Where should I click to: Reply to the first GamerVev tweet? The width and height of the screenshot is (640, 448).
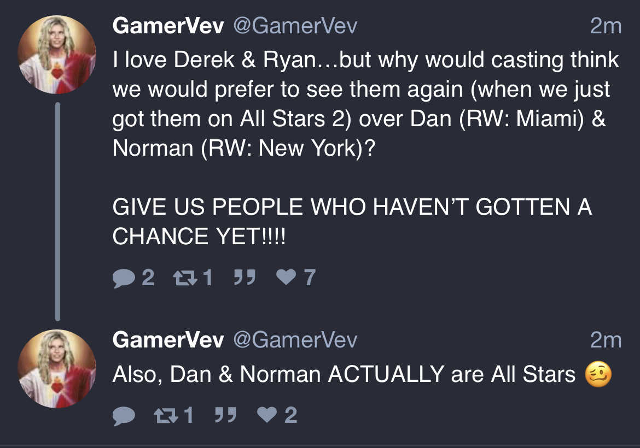(x=124, y=279)
